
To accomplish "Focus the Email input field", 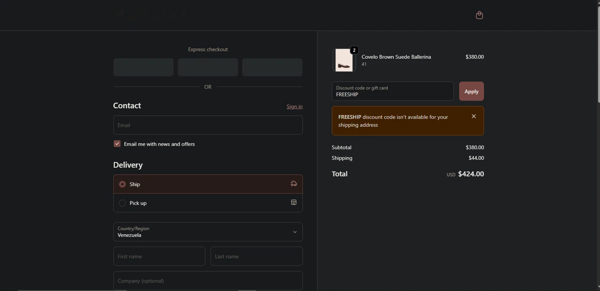I will (208, 125).
